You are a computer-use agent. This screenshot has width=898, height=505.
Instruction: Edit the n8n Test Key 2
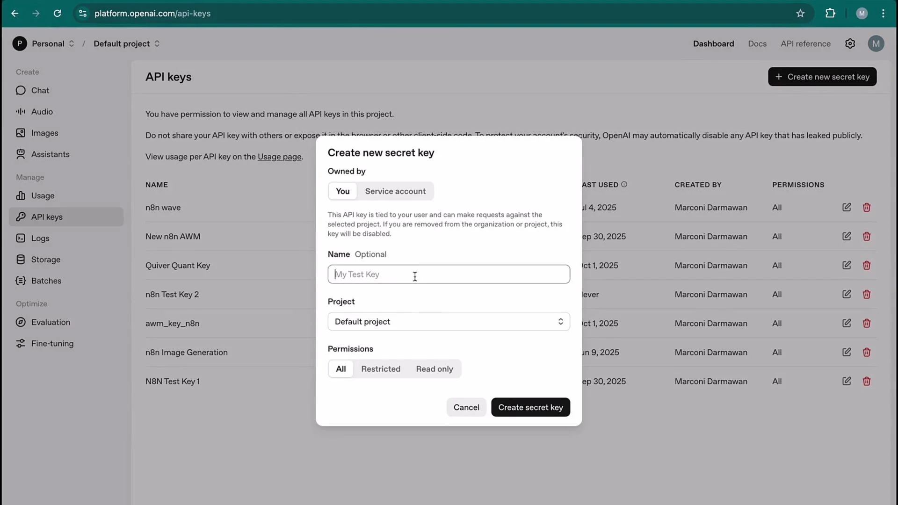(x=847, y=294)
